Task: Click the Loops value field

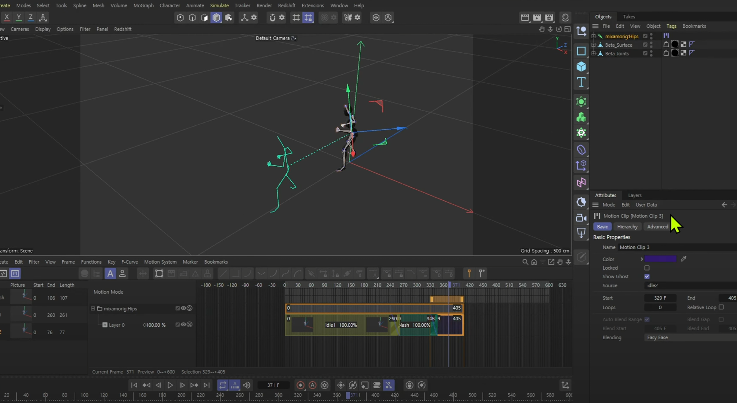Action: click(660, 307)
